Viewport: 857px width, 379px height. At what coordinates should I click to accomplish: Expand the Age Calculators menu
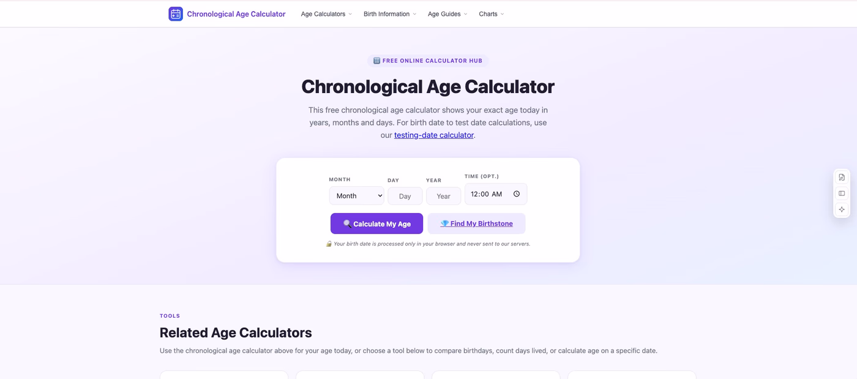point(326,14)
